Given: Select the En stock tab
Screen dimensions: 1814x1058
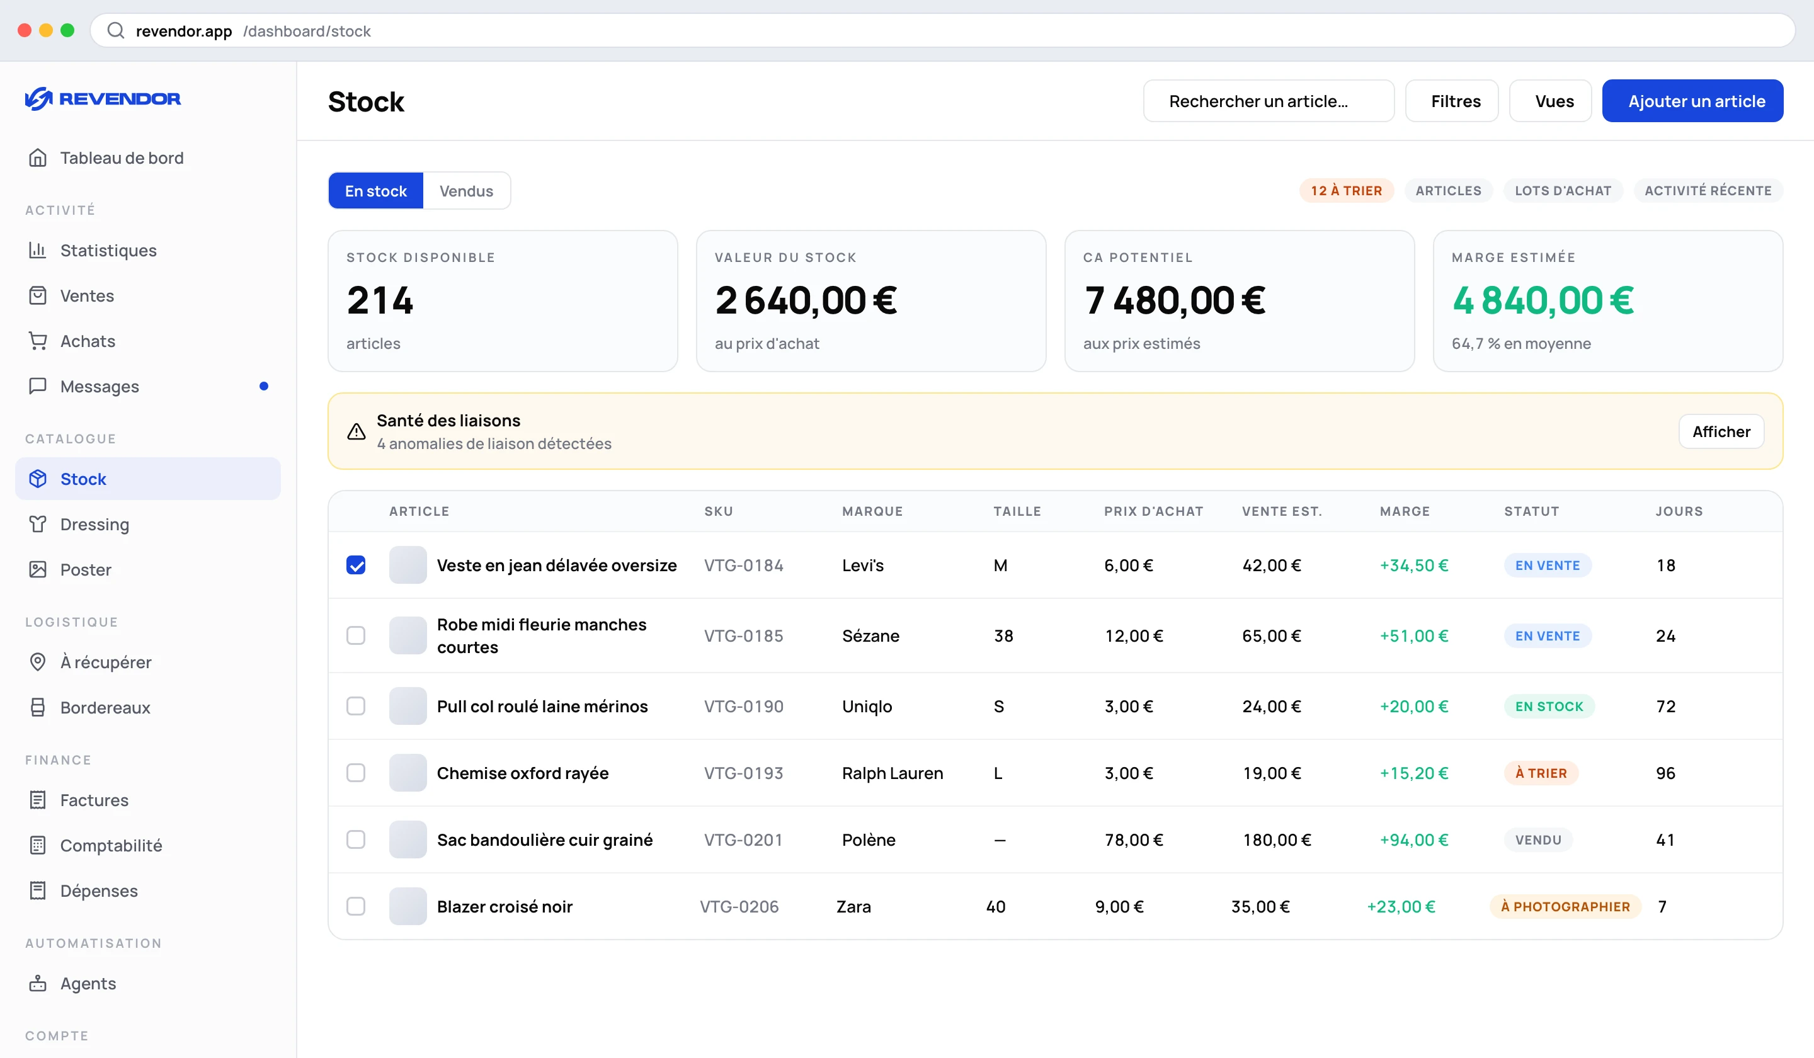Looking at the screenshot, I should point(376,191).
